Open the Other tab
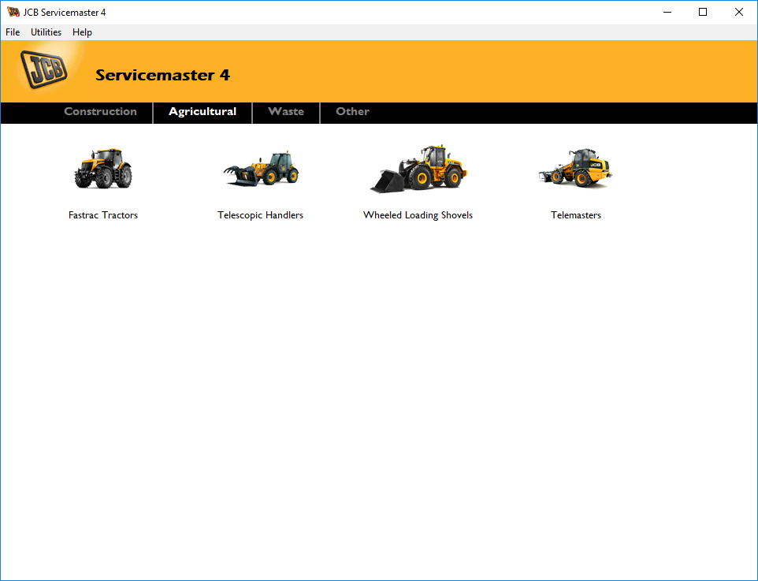The image size is (758, 581). (x=352, y=112)
